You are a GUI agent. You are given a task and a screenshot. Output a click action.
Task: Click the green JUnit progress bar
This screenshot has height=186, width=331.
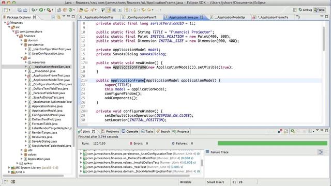pyautogui.click(x=273, y=144)
